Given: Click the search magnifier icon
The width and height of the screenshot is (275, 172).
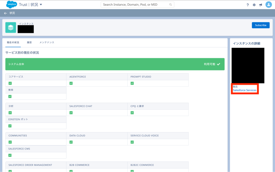Looking at the screenshot, I should [171, 5].
